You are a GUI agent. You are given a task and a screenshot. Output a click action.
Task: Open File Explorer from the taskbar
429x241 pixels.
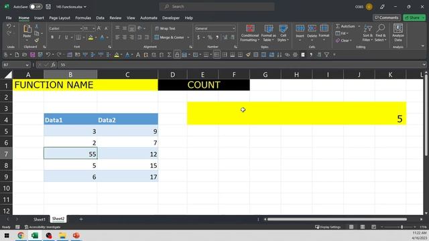click(x=62, y=235)
